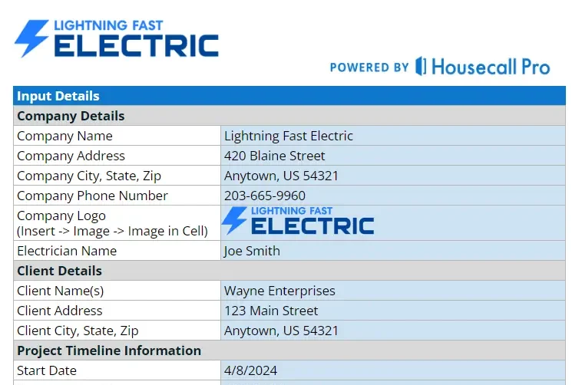
Task: Select the Start Date label cell
Action: 117,370
